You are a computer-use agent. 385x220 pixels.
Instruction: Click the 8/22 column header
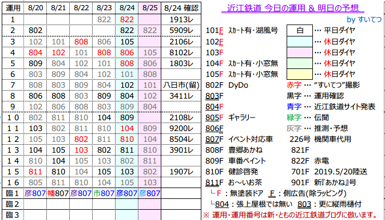pyautogui.click(x=81, y=8)
